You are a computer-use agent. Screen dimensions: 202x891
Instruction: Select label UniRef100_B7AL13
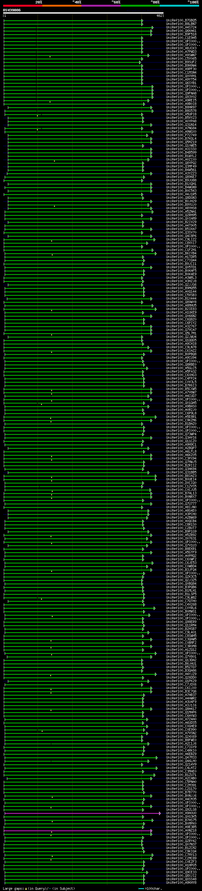(181, 493)
